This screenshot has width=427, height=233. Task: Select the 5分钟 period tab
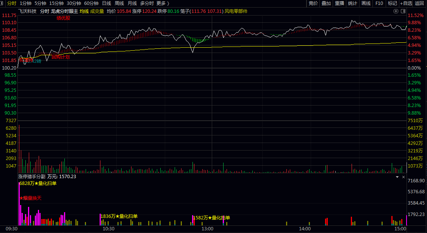pos(40,3)
